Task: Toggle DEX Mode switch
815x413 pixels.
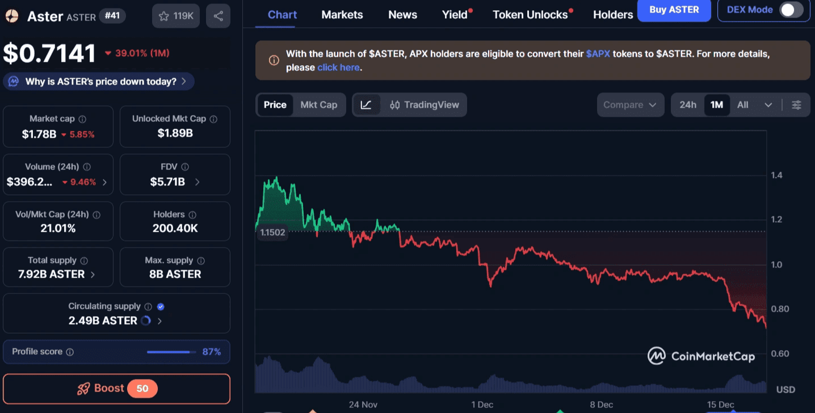Action: point(791,10)
